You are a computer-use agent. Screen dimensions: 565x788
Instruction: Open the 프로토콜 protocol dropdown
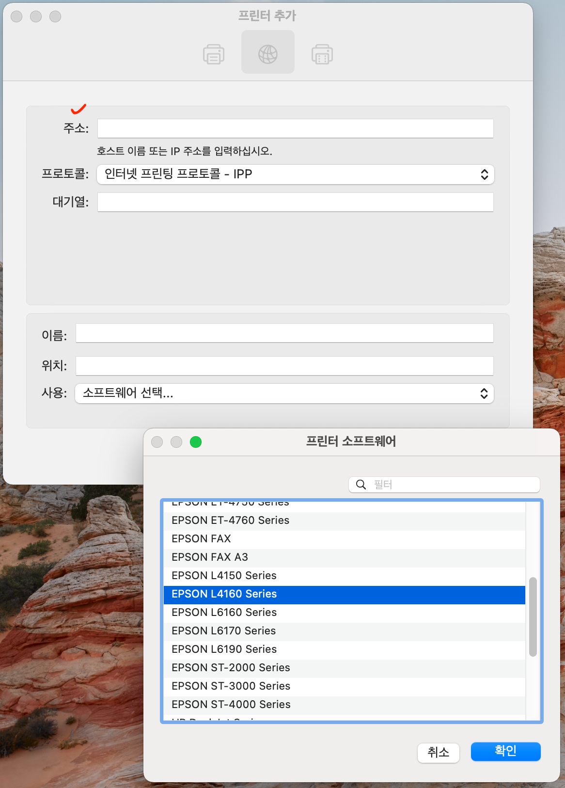tap(296, 174)
